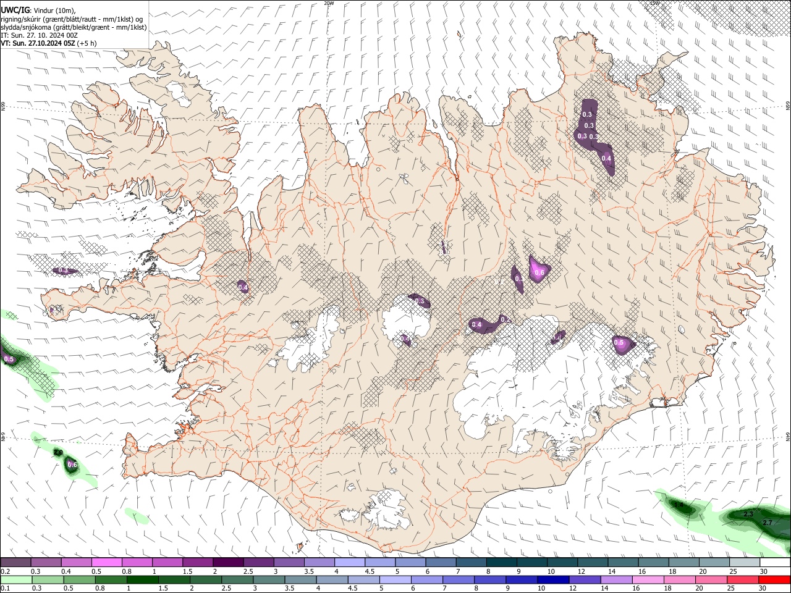Select the pale pink rain swatch above 16

coord(646,579)
